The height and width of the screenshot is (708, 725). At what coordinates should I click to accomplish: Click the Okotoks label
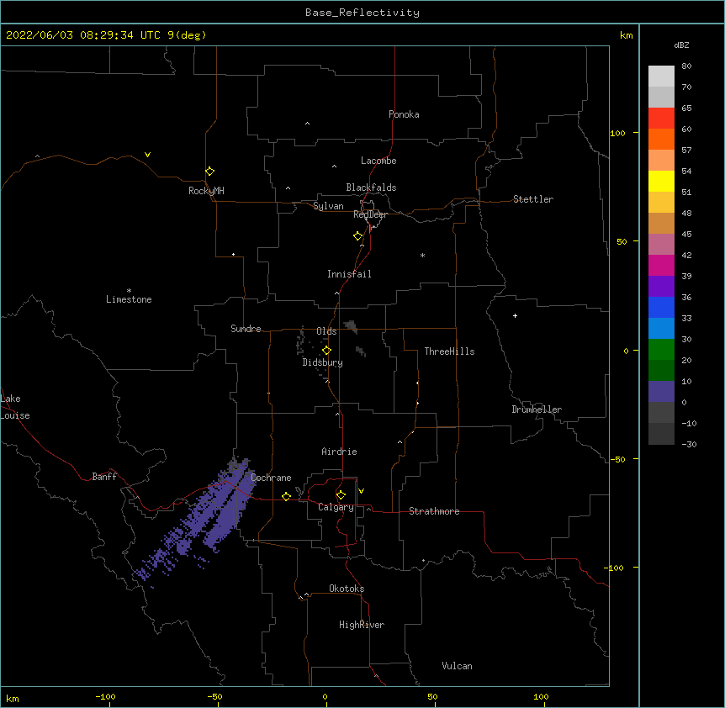pos(347,589)
